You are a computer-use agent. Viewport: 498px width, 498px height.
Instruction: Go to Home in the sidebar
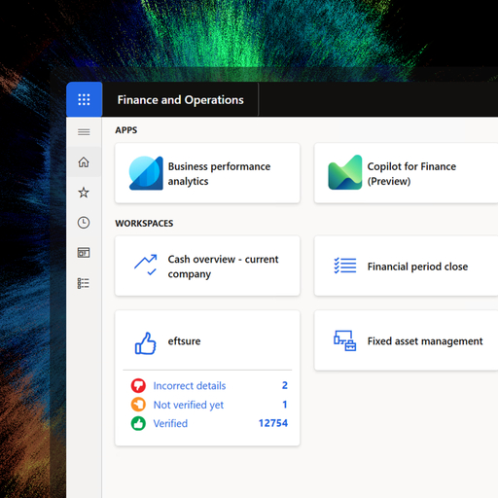click(84, 161)
